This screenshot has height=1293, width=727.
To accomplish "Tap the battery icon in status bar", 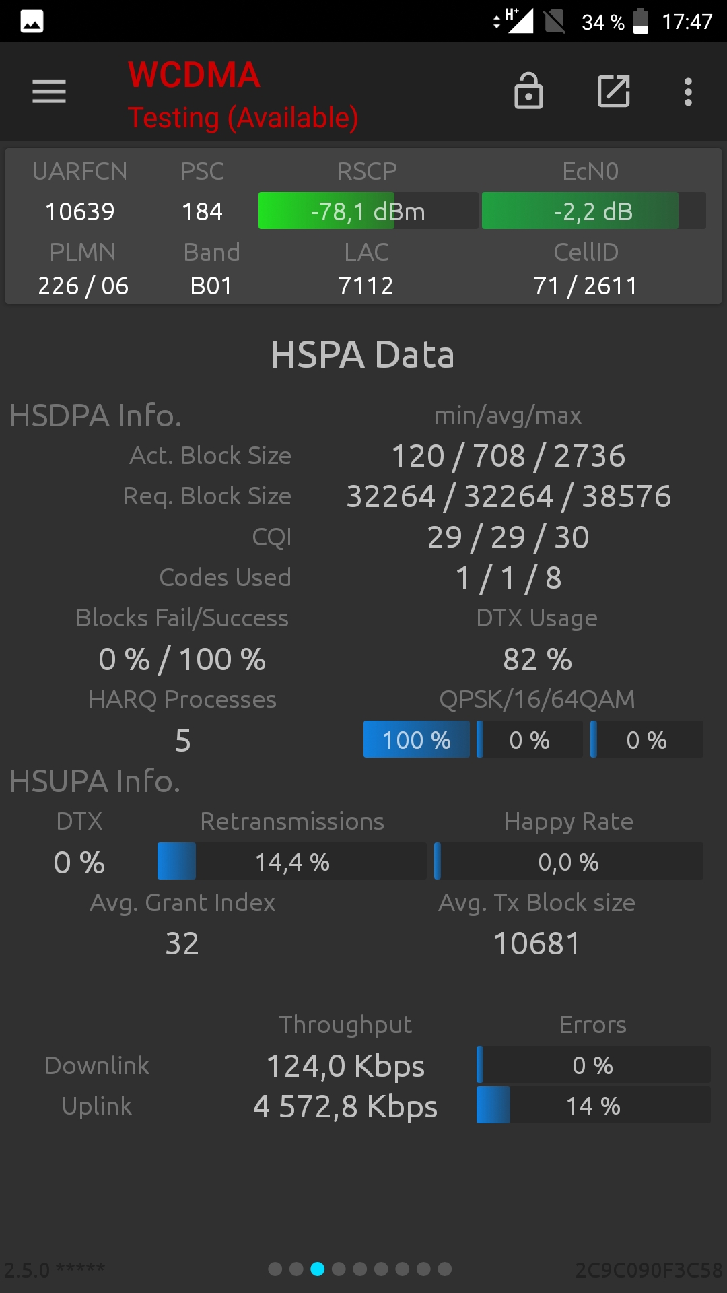I will (641, 22).
